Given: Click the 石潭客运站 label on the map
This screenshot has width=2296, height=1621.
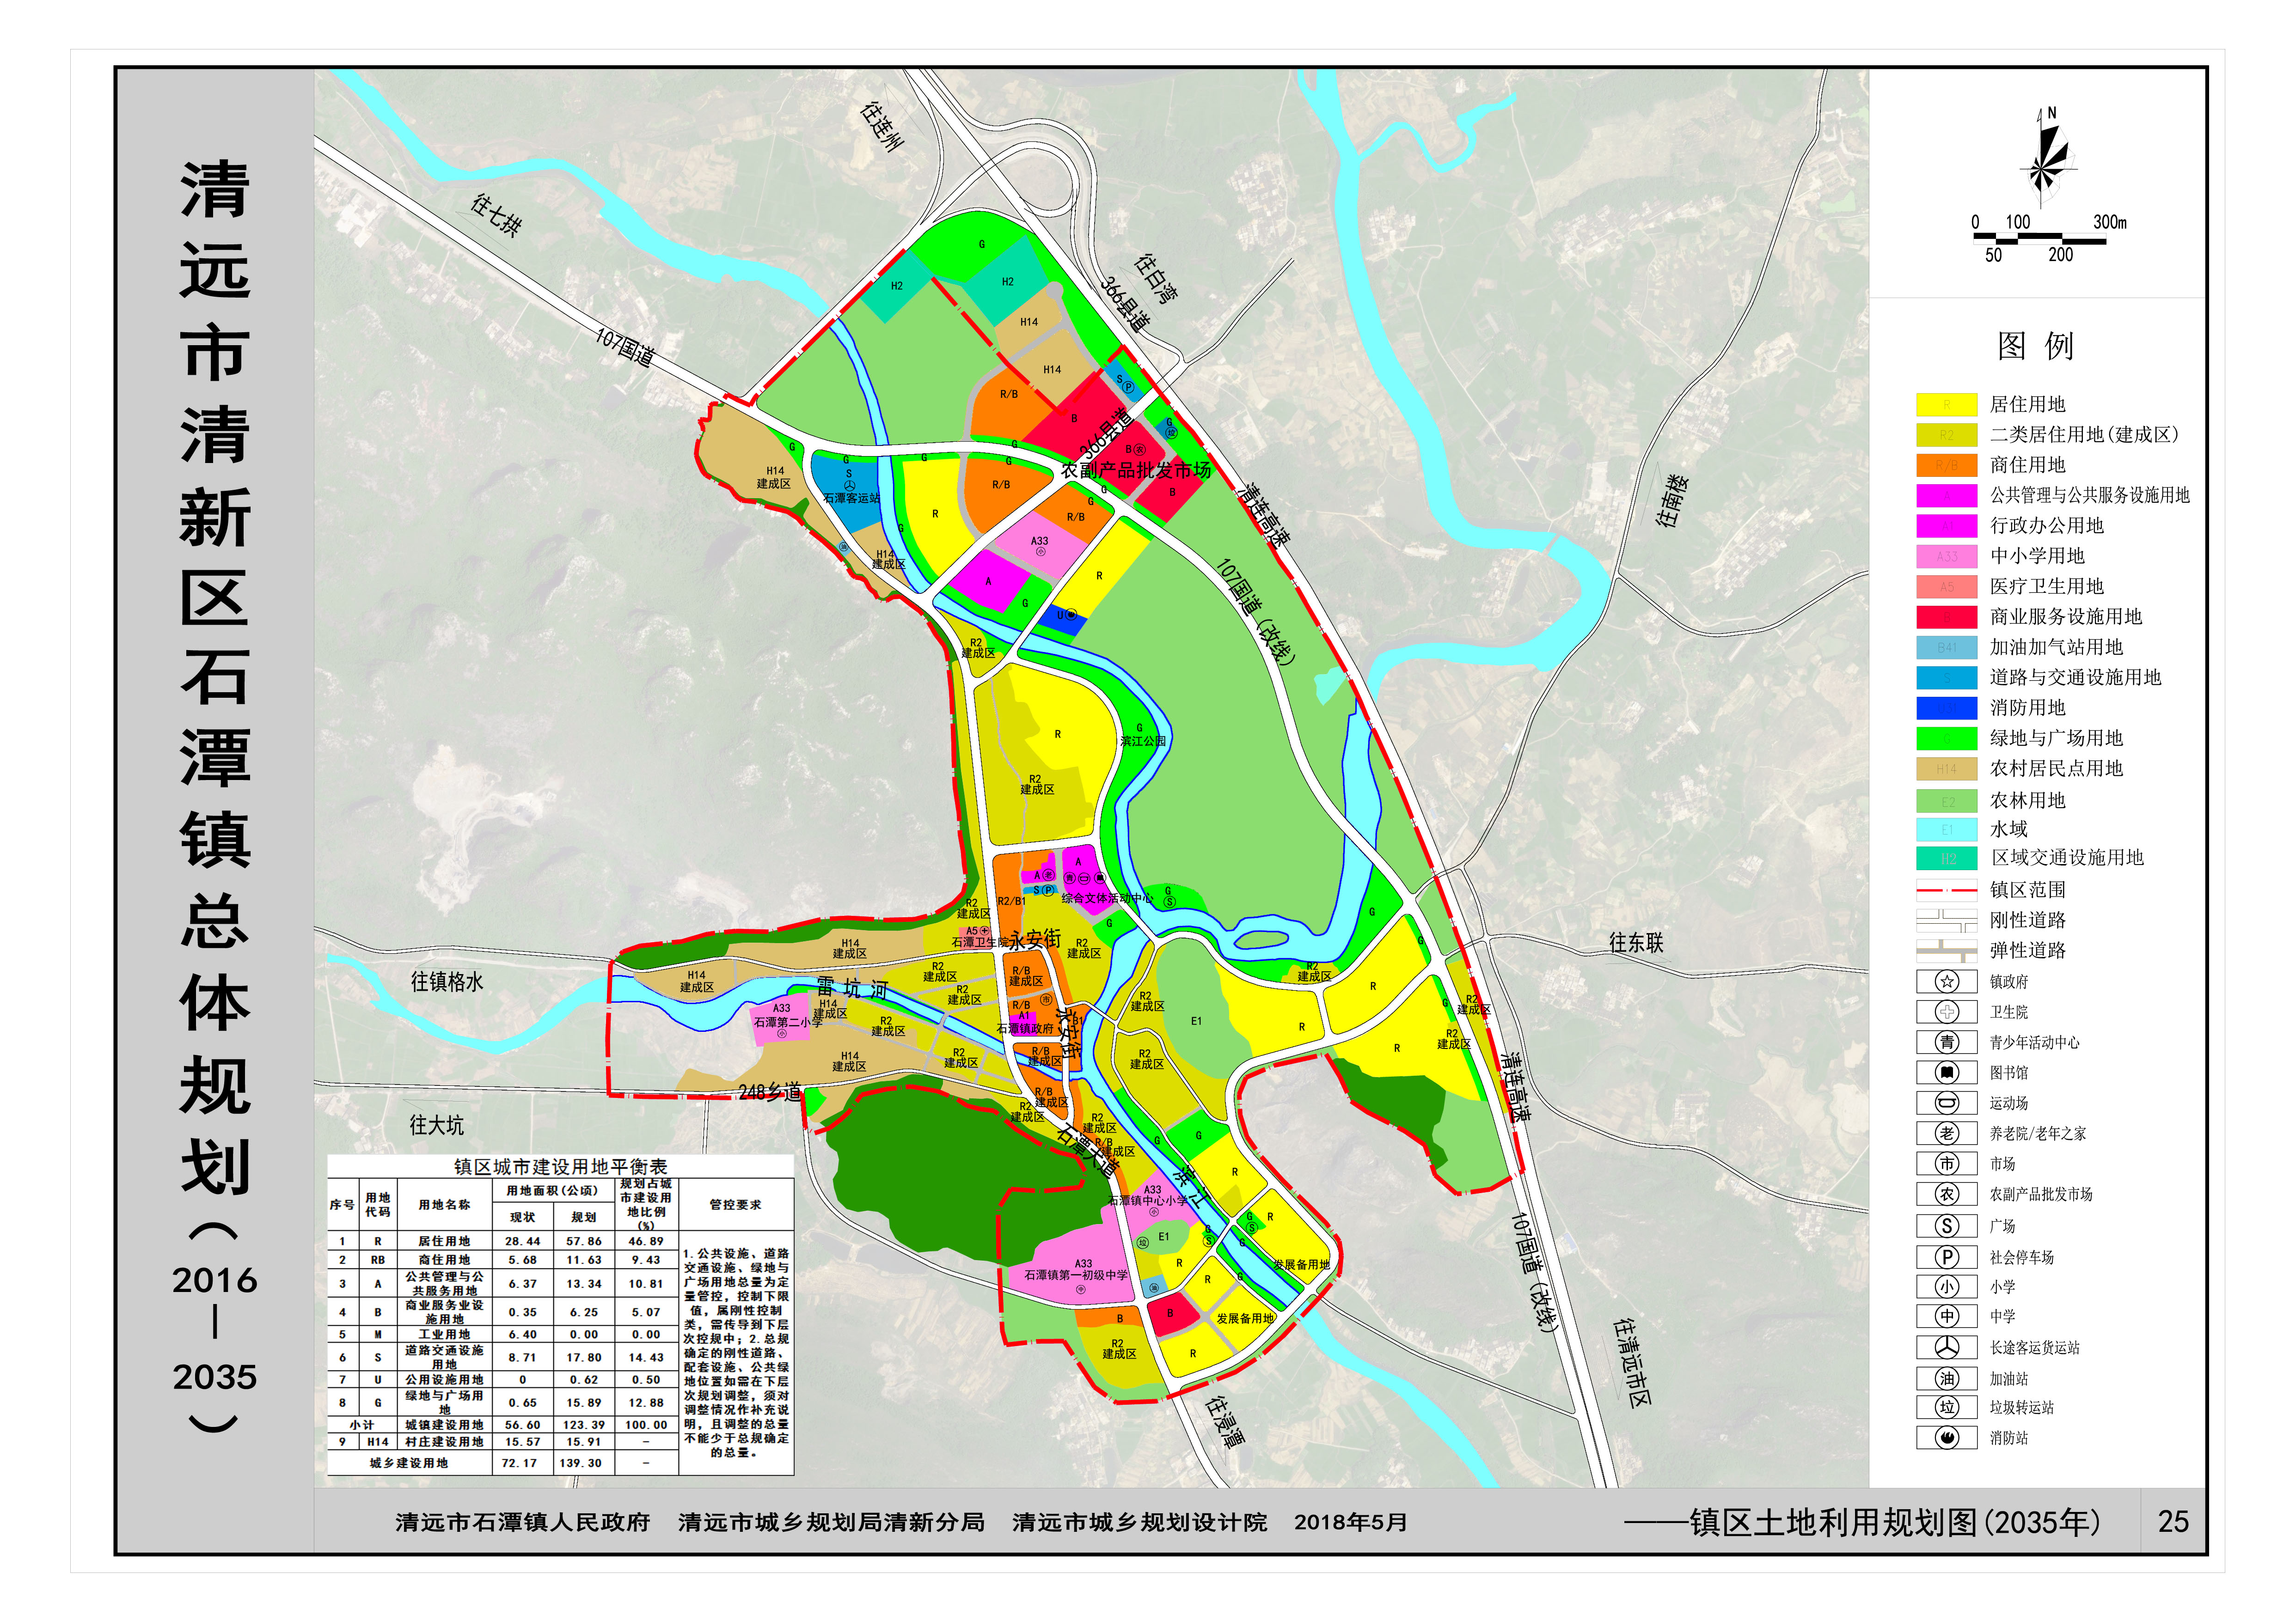Looking at the screenshot, I should pyautogui.click(x=851, y=498).
